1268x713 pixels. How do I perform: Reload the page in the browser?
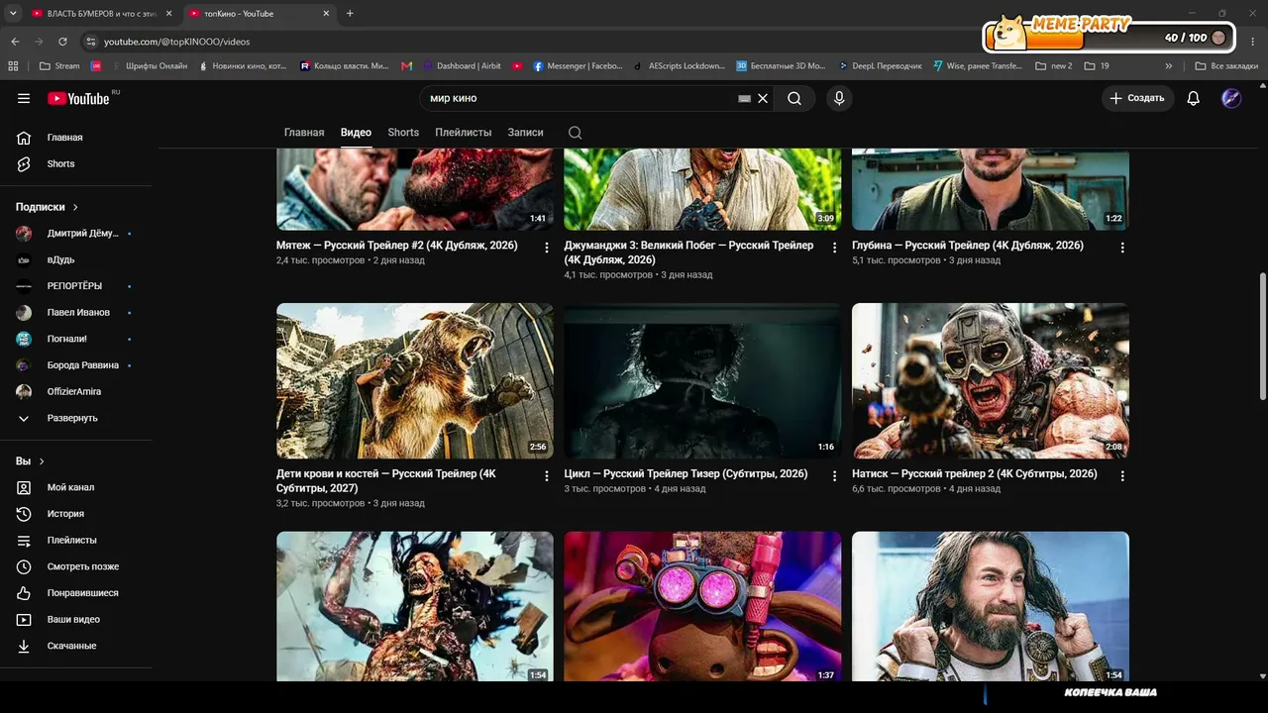click(62, 42)
